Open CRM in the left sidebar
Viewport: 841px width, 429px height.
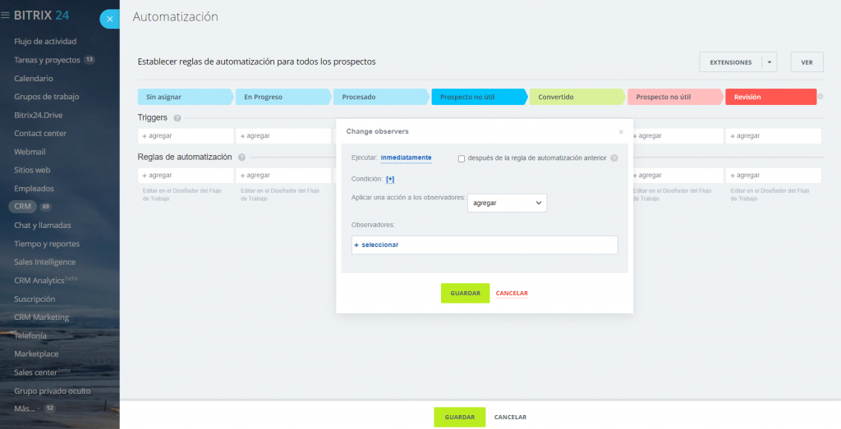(23, 207)
